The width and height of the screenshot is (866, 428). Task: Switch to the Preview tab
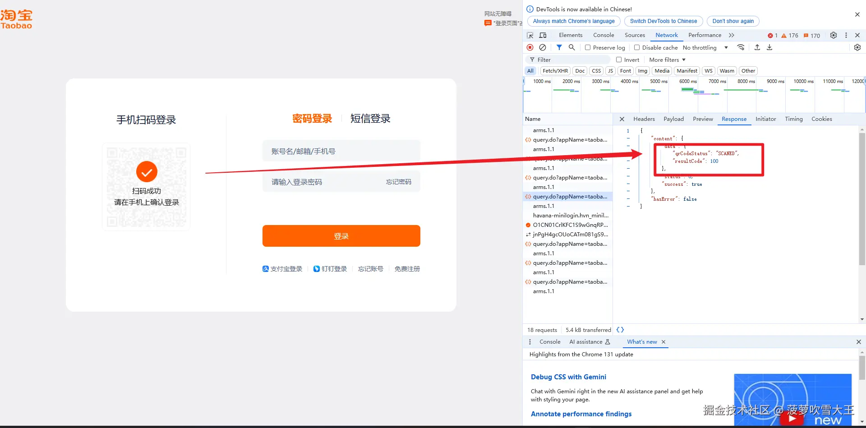(703, 119)
